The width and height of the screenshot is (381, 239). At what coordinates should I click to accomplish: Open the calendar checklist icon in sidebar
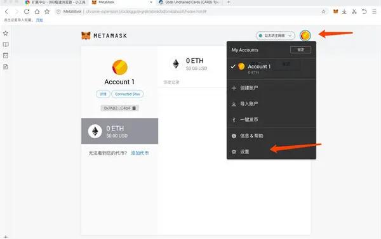point(6,56)
